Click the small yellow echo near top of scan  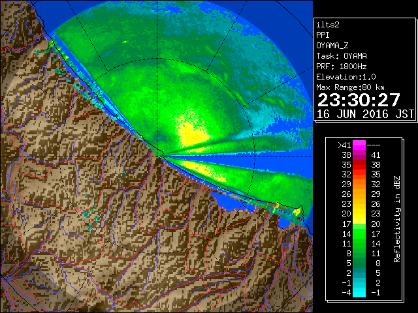[x=125, y=42]
